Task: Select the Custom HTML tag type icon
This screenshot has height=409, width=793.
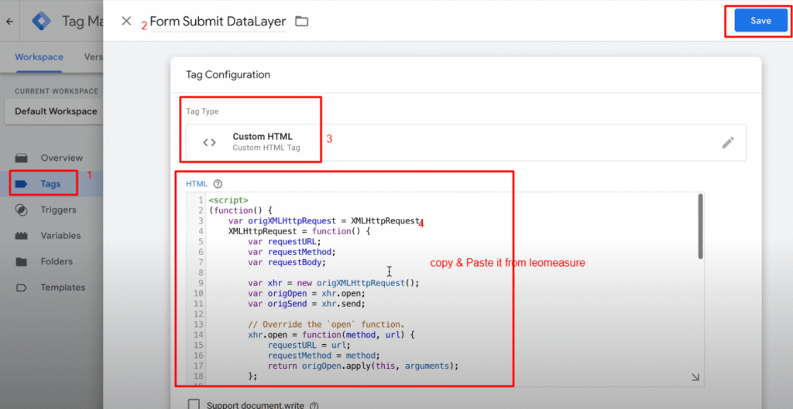Action: [209, 142]
